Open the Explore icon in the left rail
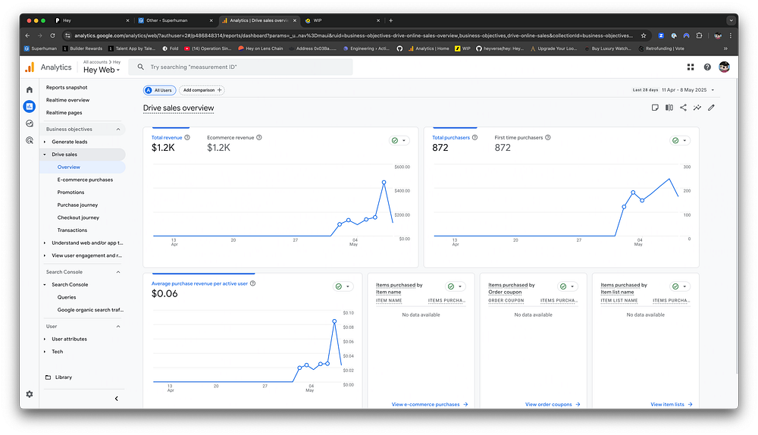This screenshot has height=435, width=758. [x=30, y=124]
